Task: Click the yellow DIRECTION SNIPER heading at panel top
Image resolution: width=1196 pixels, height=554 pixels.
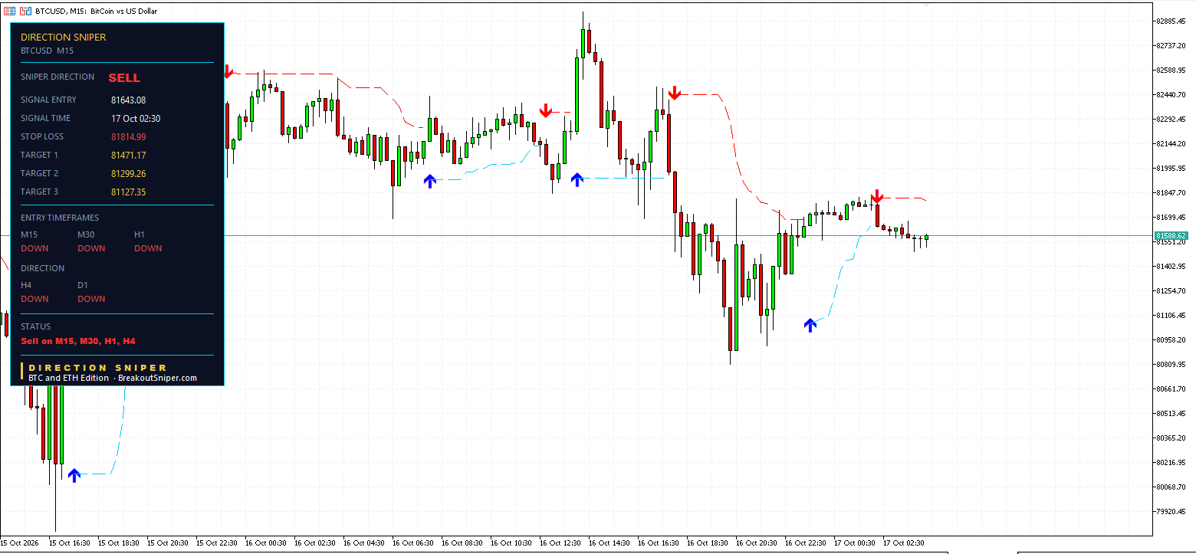Action: click(x=64, y=38)
